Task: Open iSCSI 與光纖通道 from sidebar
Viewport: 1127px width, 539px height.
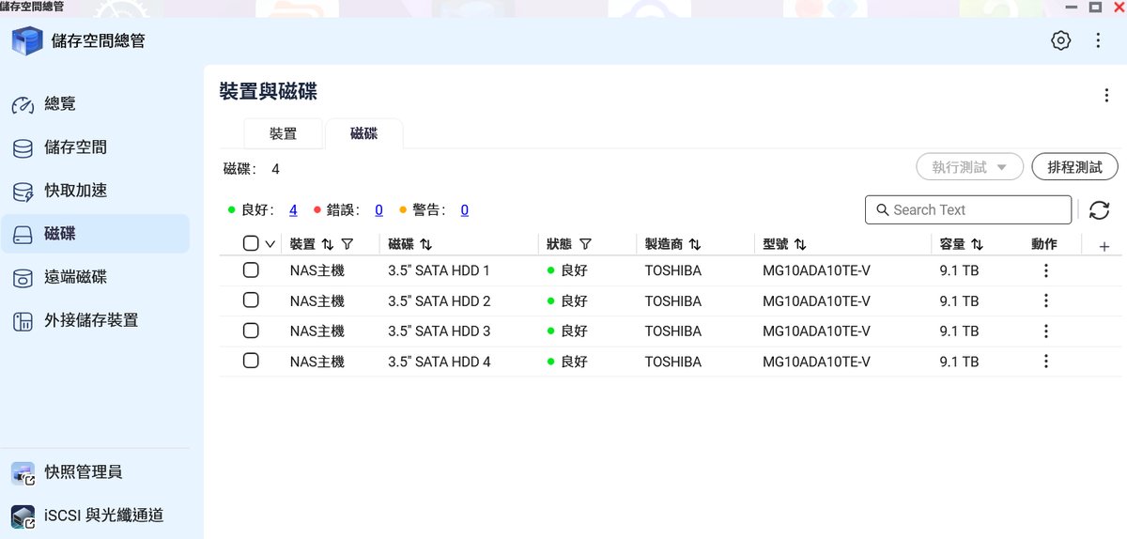Action: (103, 515)
